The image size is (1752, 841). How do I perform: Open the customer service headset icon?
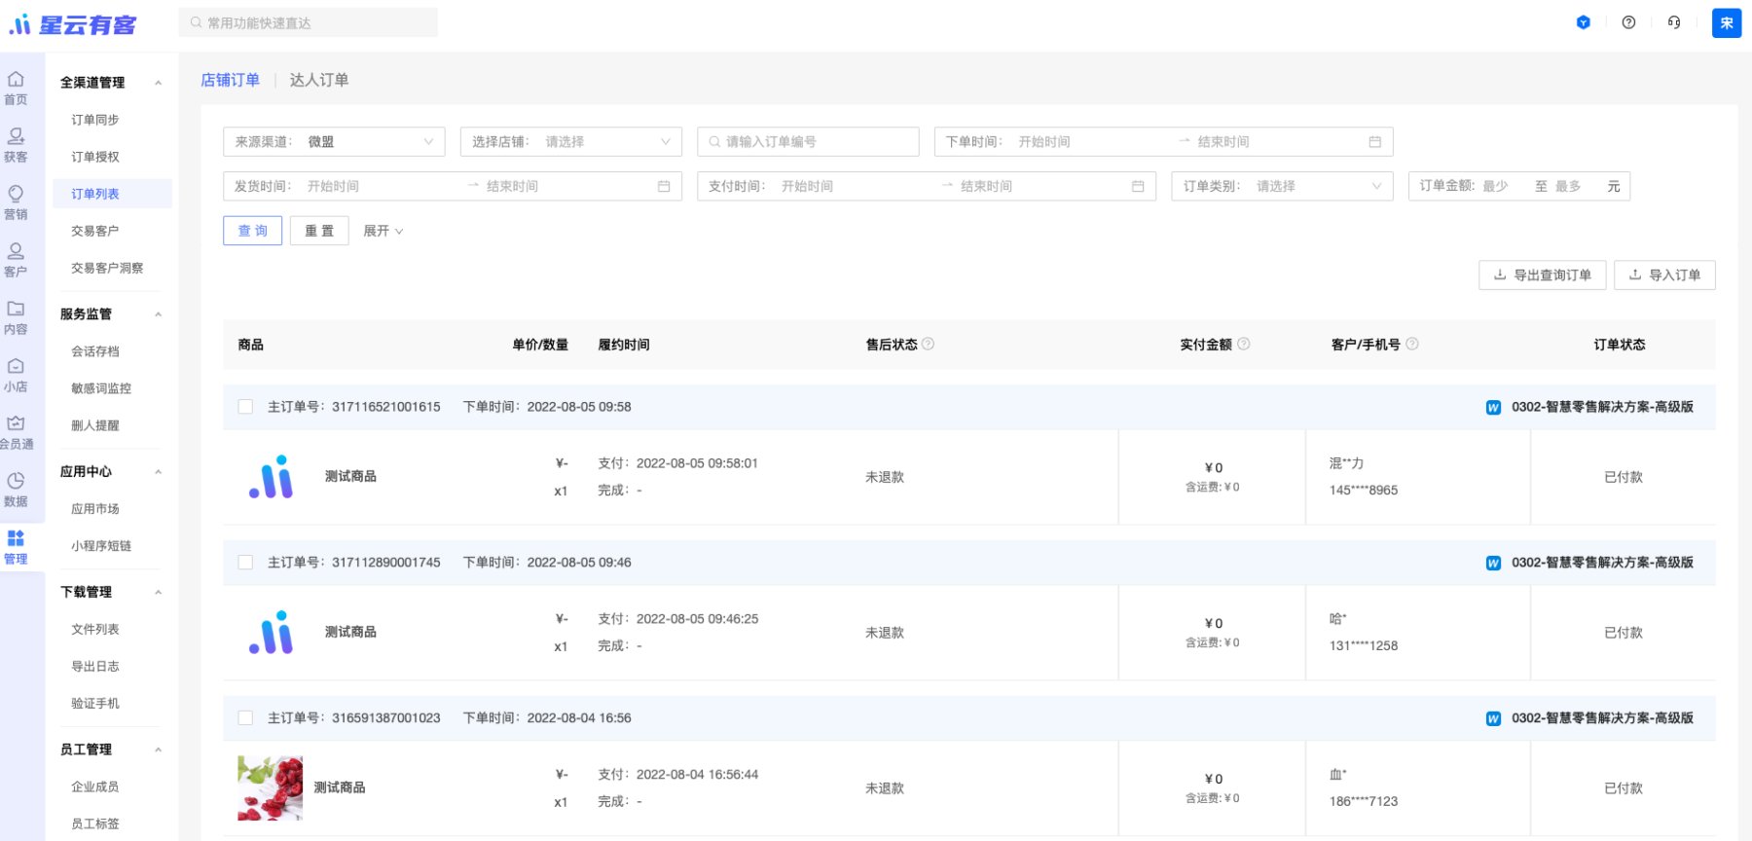(x=1674, y=22)
